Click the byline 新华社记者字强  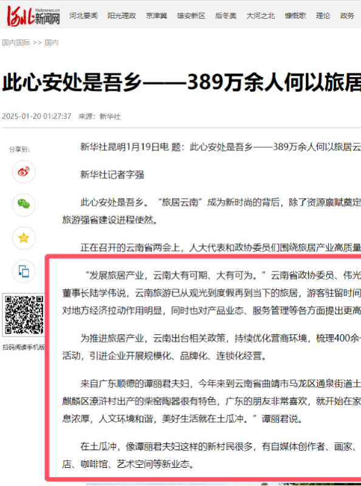point(112,175)
